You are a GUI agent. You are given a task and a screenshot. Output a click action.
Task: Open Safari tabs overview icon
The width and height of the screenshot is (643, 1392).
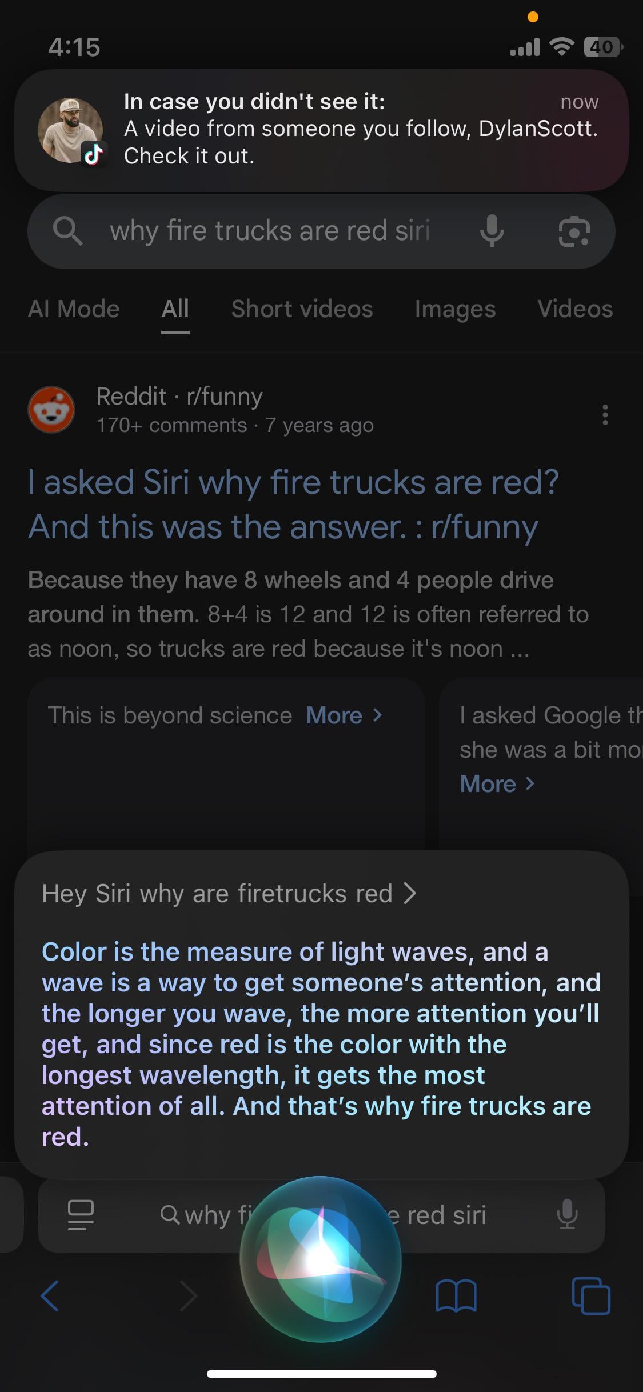590,1295
